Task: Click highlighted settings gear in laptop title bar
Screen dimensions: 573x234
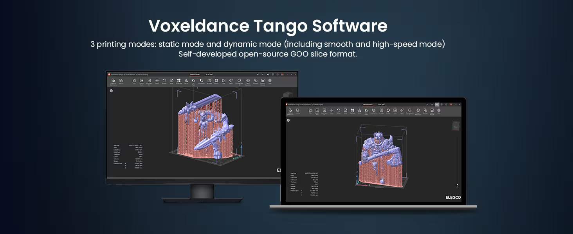Action: click(437, 105)
